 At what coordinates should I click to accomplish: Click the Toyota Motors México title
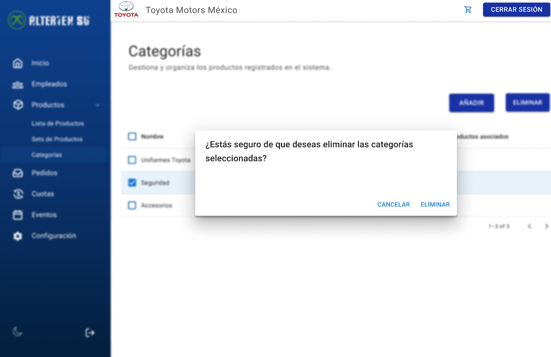(x=192, y=10)
